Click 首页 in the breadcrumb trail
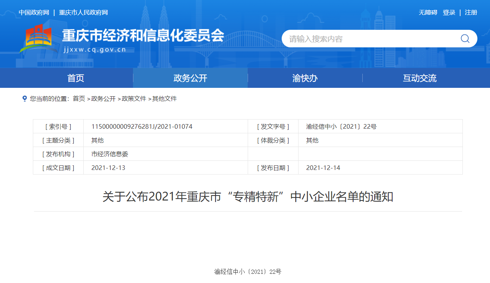 pos(79,99)
